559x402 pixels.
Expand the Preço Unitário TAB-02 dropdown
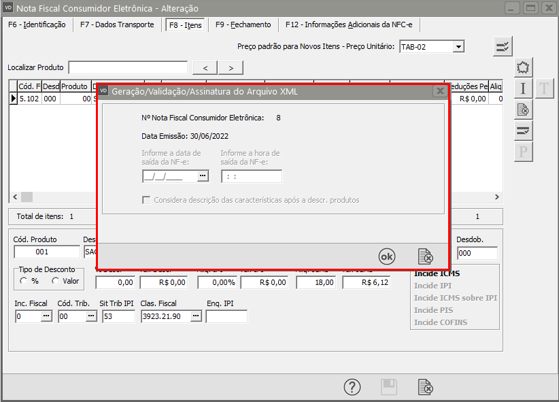pos(458,47)
